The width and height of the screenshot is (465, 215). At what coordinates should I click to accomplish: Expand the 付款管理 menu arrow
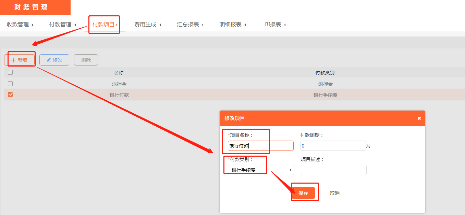[75, 25]
